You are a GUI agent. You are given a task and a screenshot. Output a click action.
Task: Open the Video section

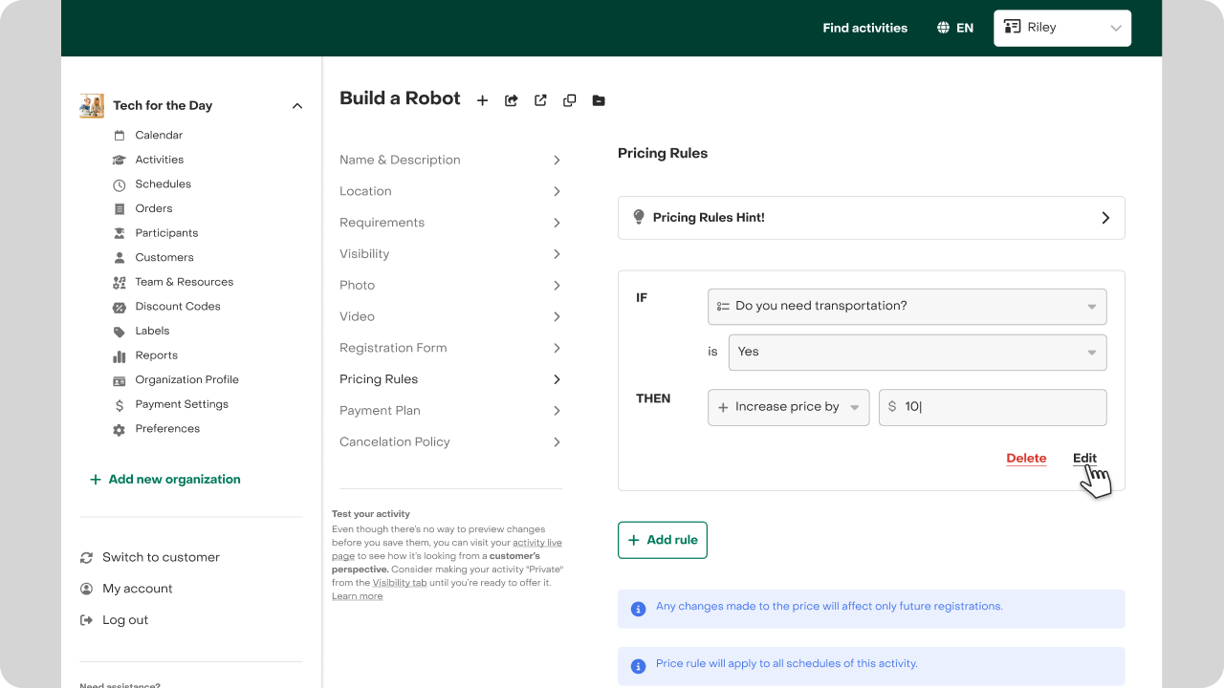pos(450,317)
